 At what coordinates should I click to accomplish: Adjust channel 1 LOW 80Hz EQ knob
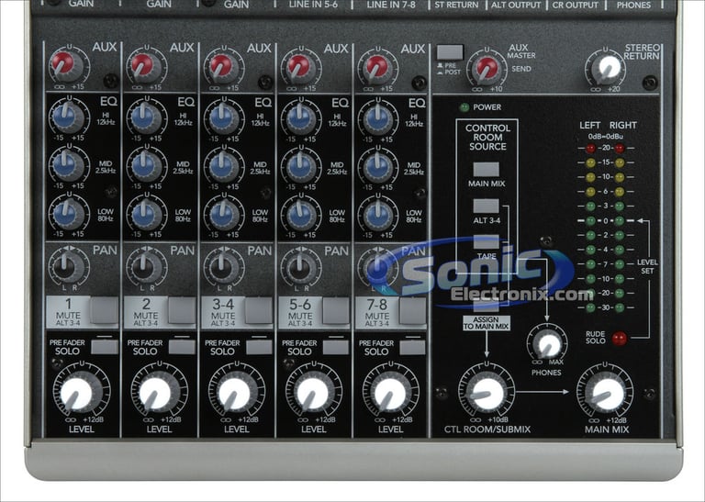click(66, 213)
